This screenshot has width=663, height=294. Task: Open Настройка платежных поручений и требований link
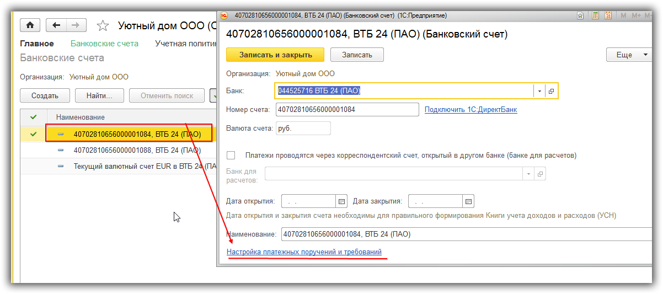point(304,252)
